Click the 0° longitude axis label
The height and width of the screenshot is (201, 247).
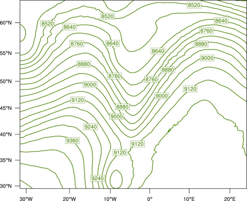[x=150, y=199]
